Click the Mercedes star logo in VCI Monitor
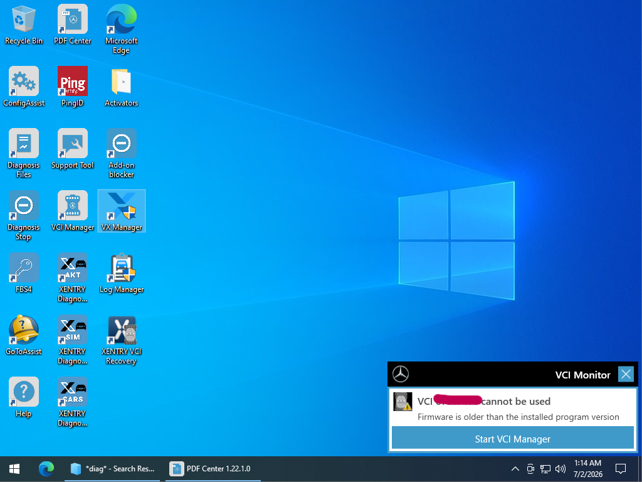Viewport: 642px width, 482px height. (401, 374)
